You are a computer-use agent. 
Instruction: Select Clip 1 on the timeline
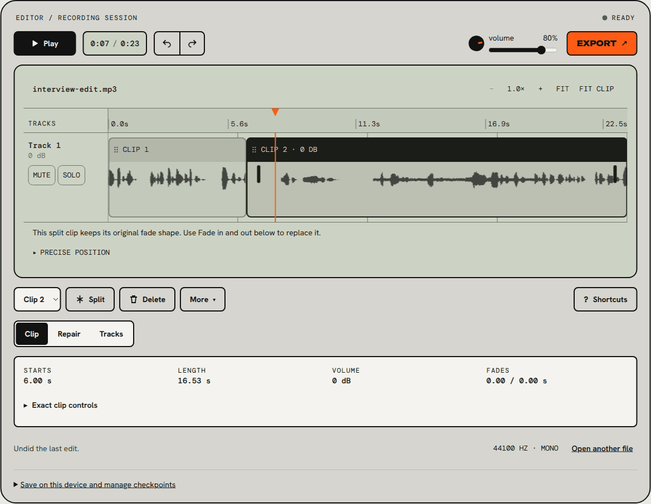tap(177, 177)
